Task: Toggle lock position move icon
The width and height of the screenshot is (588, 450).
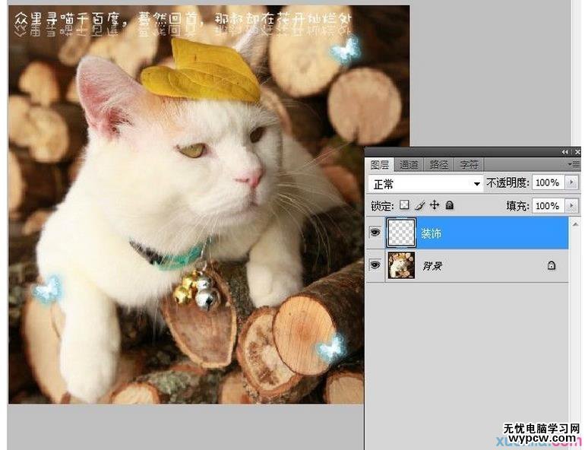Action: click(x=435, y=205)
